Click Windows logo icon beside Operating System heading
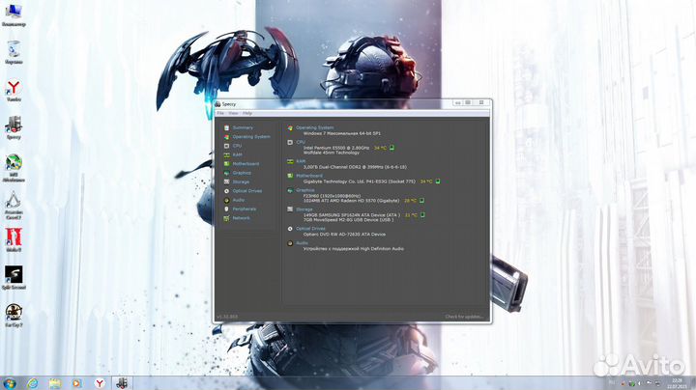696x390 pixels. pos(290,128)
